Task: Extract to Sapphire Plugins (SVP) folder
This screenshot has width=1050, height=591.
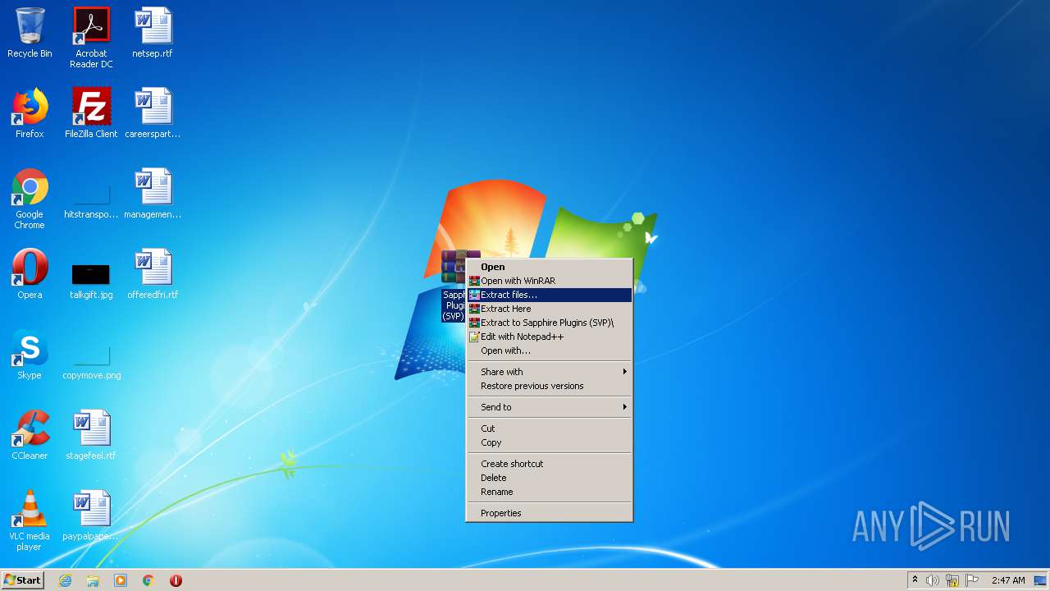Action: (x=549, y=323)
